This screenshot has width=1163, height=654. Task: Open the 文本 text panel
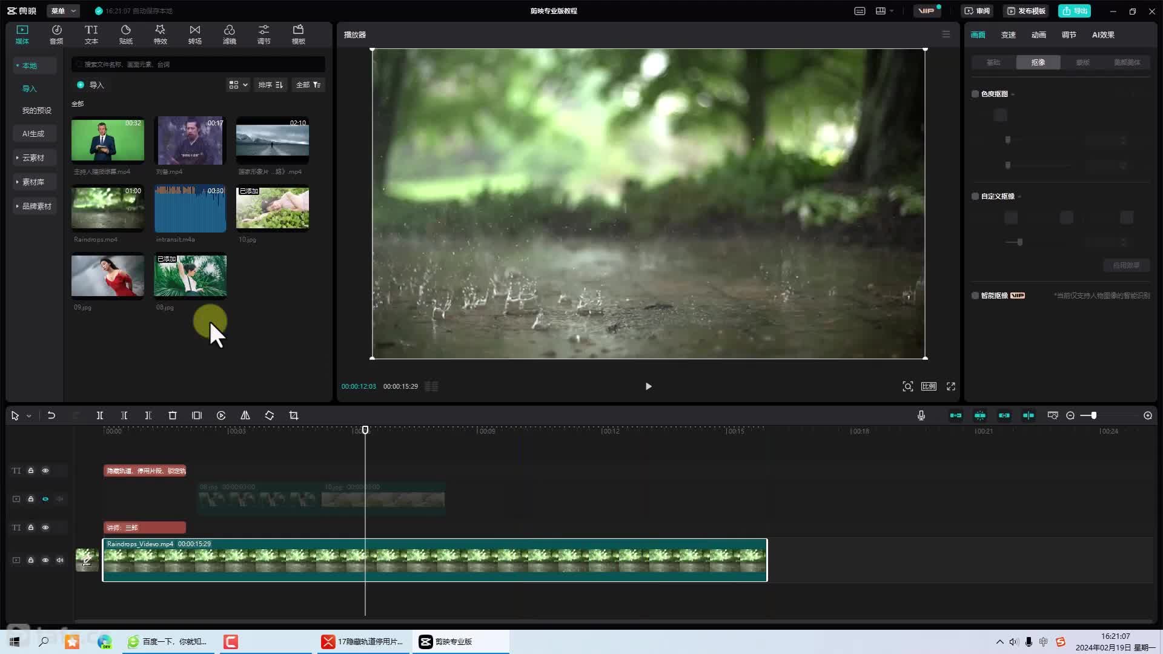91,35
